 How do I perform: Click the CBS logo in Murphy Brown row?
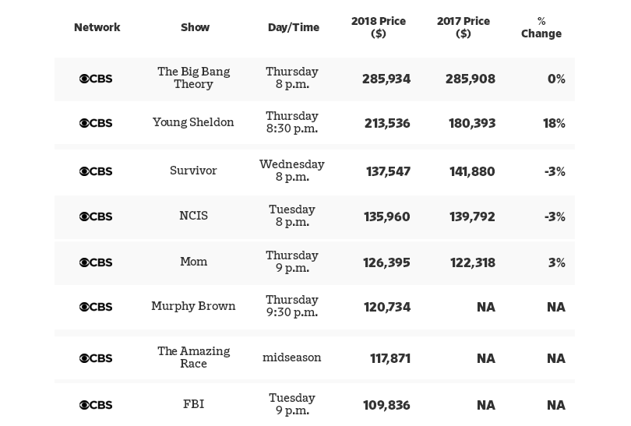click(x=96, y=307)
